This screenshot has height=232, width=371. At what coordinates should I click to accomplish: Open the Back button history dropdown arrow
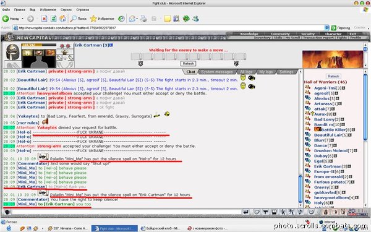(22, 19)
